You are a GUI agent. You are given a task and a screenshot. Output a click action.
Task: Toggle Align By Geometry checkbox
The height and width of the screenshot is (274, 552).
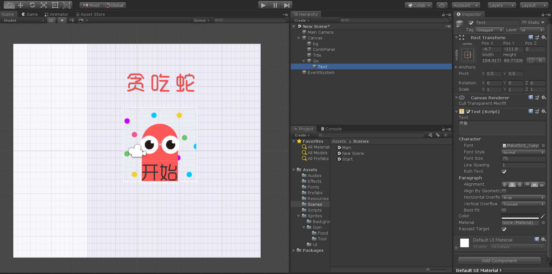tap(504, 191)
